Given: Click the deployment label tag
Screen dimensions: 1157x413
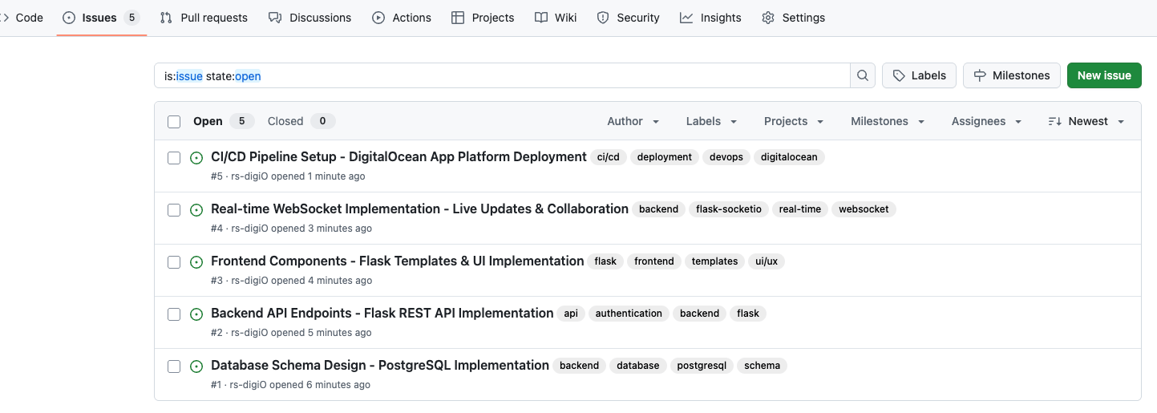Looking at the screenshot, I should [665, 157].
